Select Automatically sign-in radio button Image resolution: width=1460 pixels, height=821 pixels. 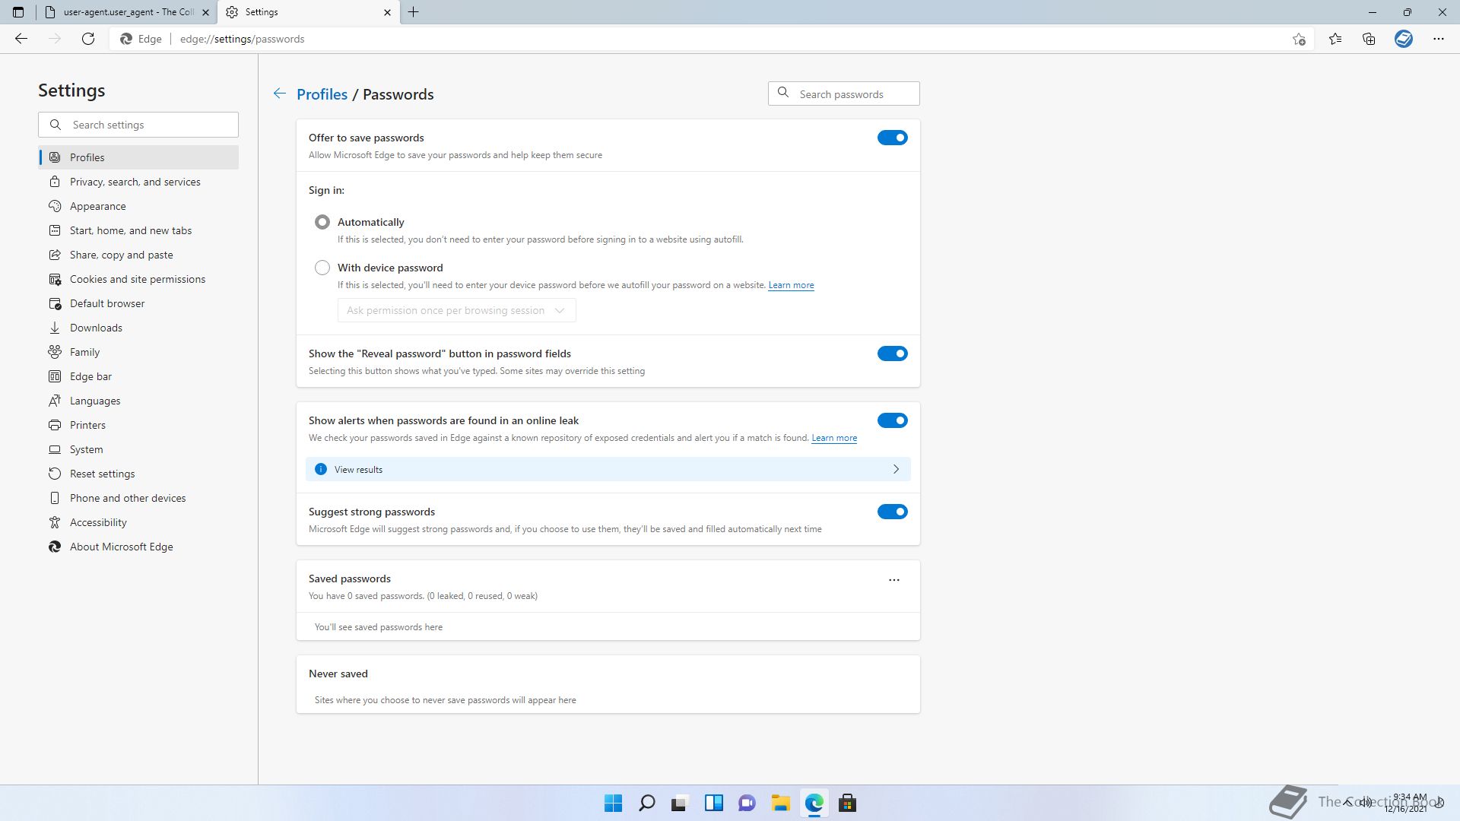click(322, 222)
